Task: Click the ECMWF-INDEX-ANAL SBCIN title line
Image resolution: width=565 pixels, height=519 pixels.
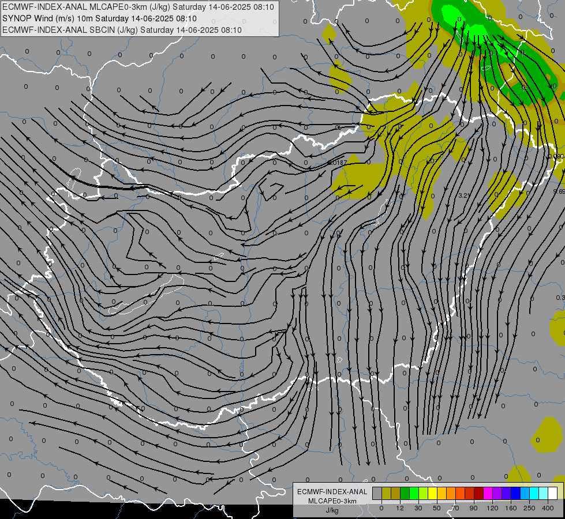Action: (122, 30)
